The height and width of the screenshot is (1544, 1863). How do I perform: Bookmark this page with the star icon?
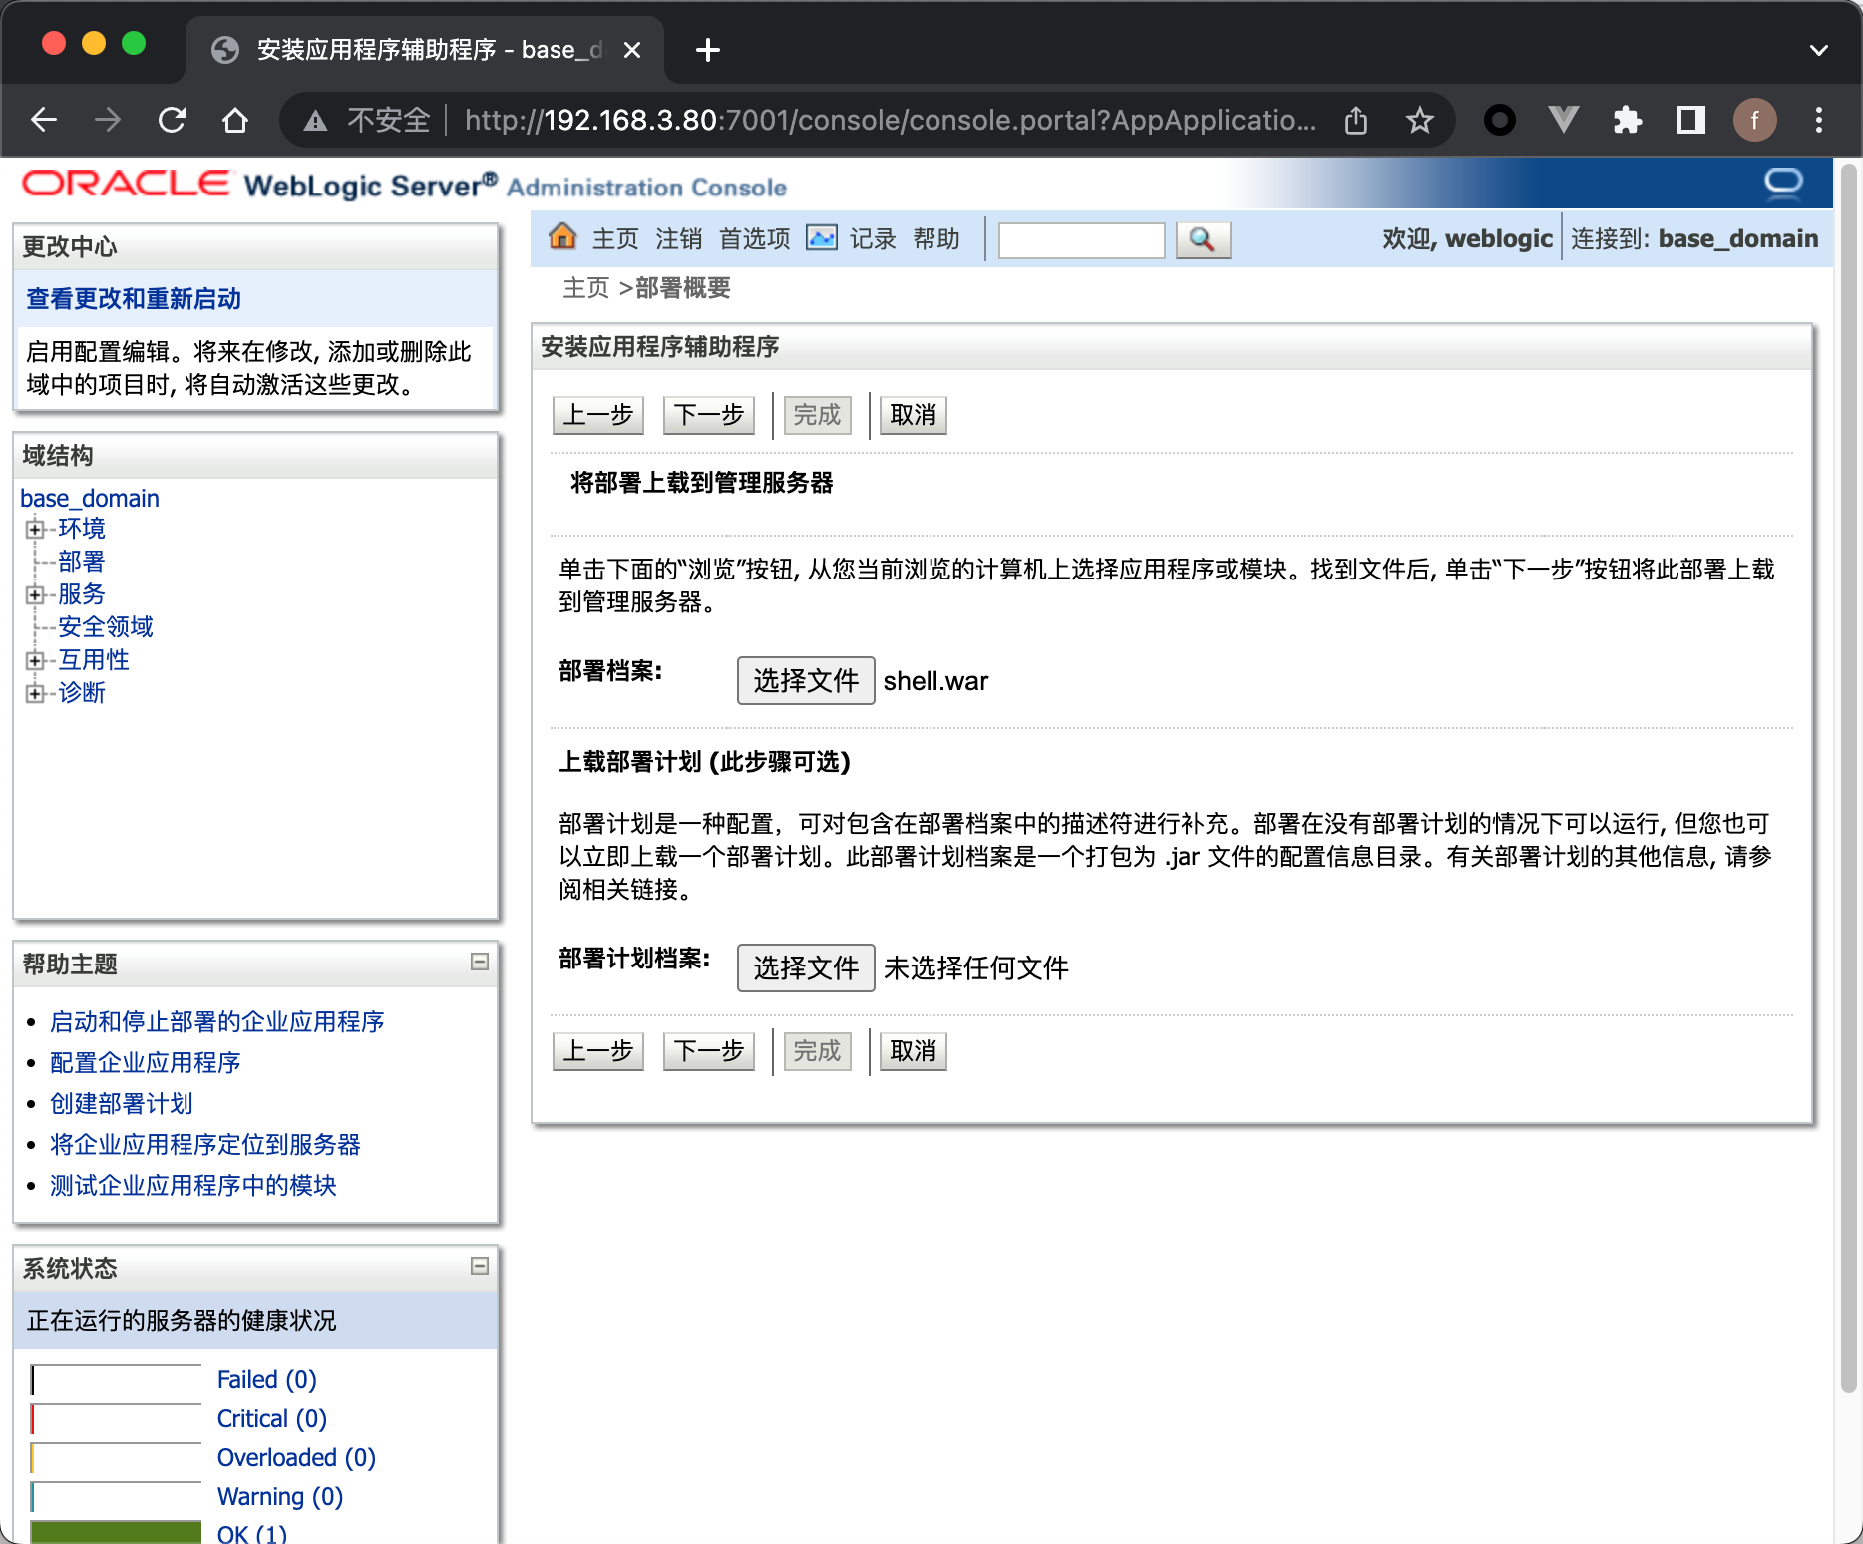1419,121
